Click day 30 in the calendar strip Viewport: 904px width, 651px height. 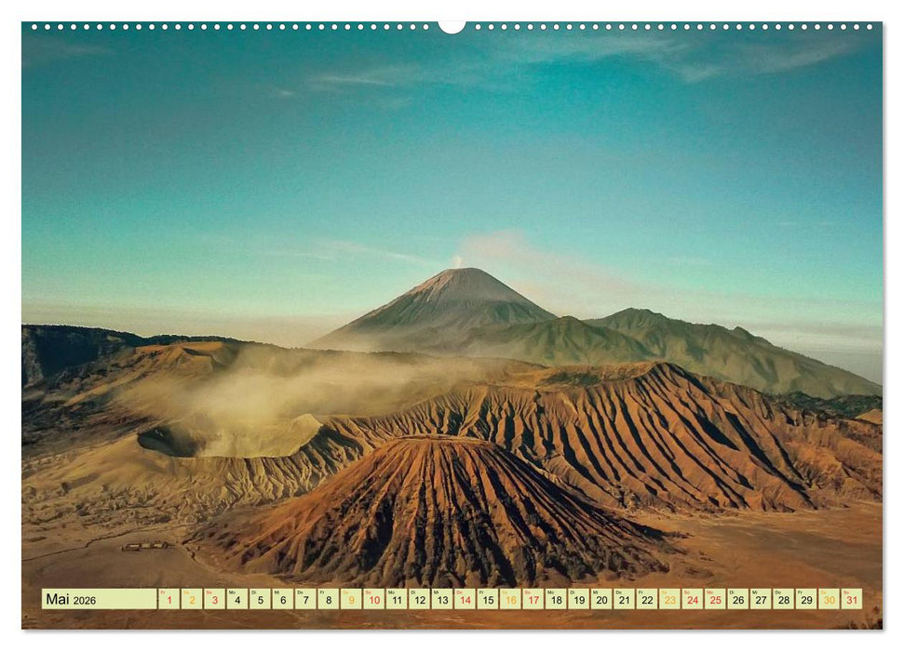[x=829, y=599]
